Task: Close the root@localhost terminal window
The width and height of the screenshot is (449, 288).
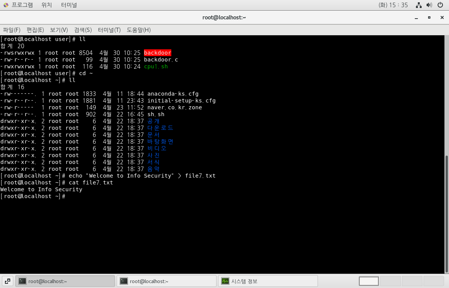Action: coord(442,18)
